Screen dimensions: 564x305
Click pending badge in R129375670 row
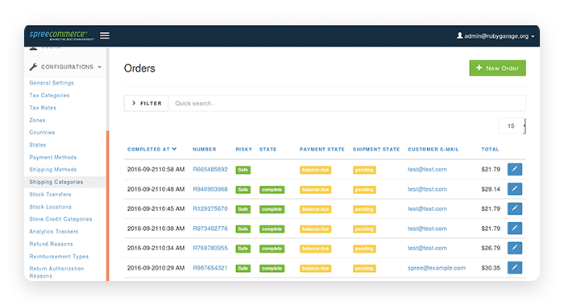coord(364,209)
